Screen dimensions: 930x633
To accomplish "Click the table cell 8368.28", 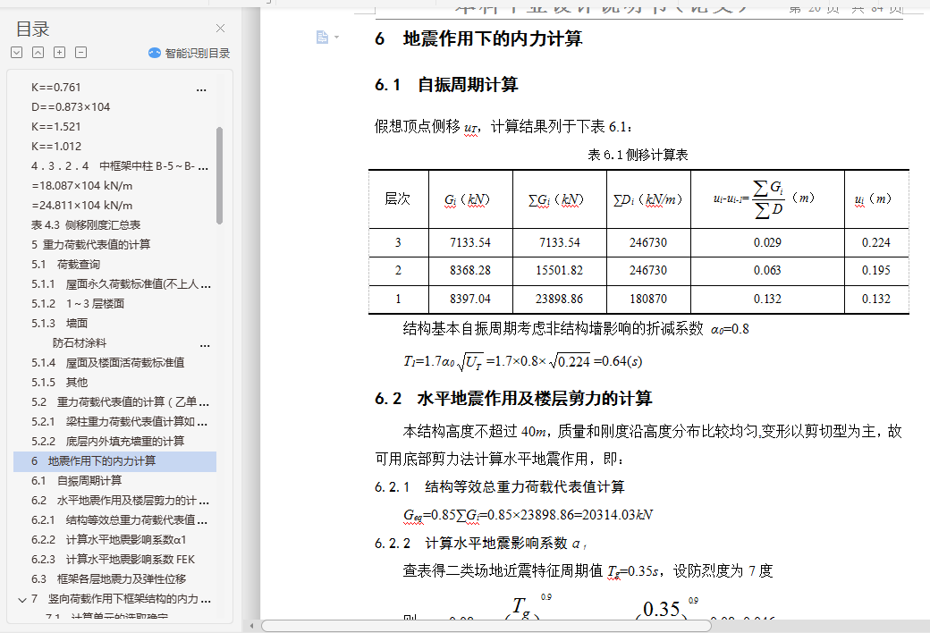I will (x=469, y=271).
